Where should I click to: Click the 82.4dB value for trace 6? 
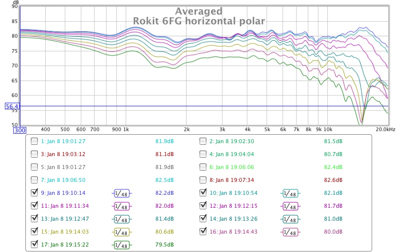333,167
